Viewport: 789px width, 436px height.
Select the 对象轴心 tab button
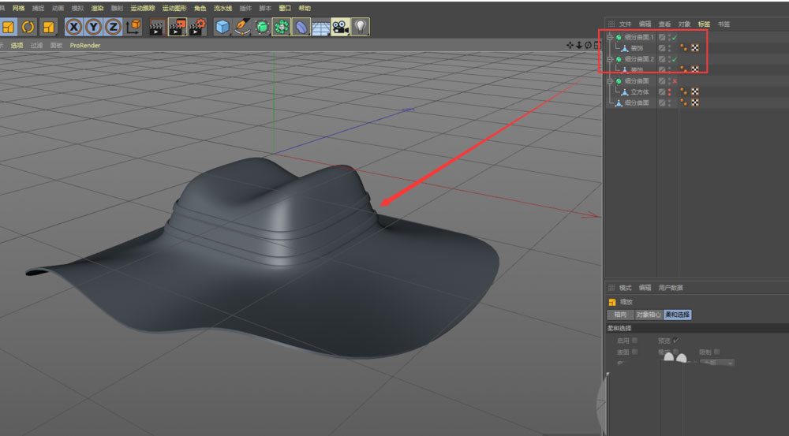tap(649, 315)
